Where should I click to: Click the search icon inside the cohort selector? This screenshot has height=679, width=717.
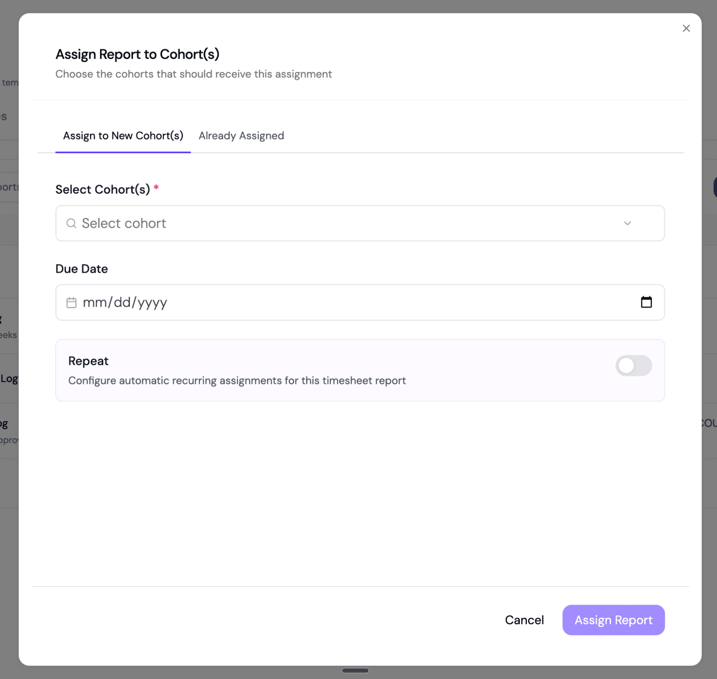click(x=72, y=223)
